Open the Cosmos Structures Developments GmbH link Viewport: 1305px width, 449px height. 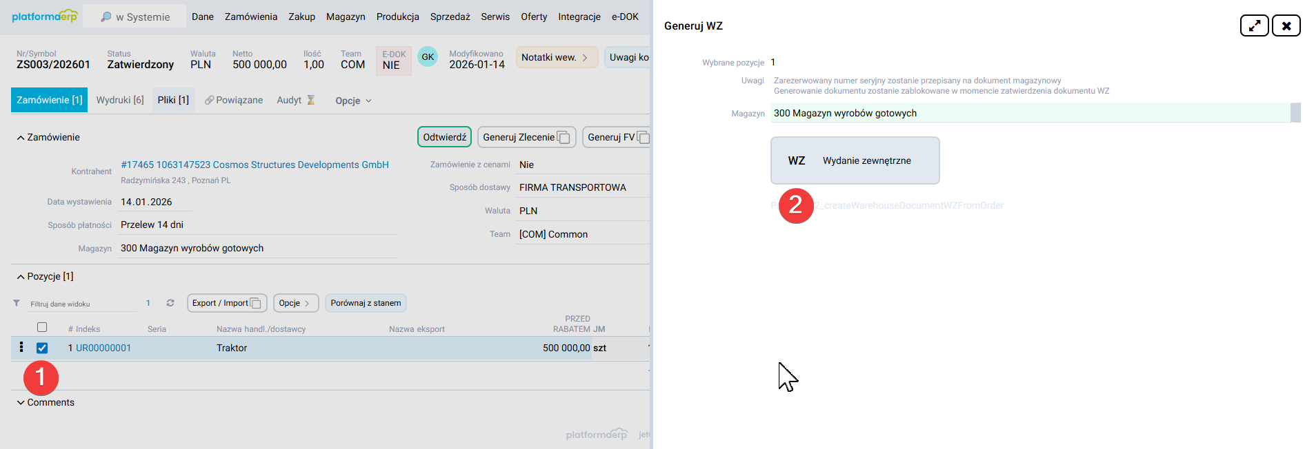tap(255, 165)
